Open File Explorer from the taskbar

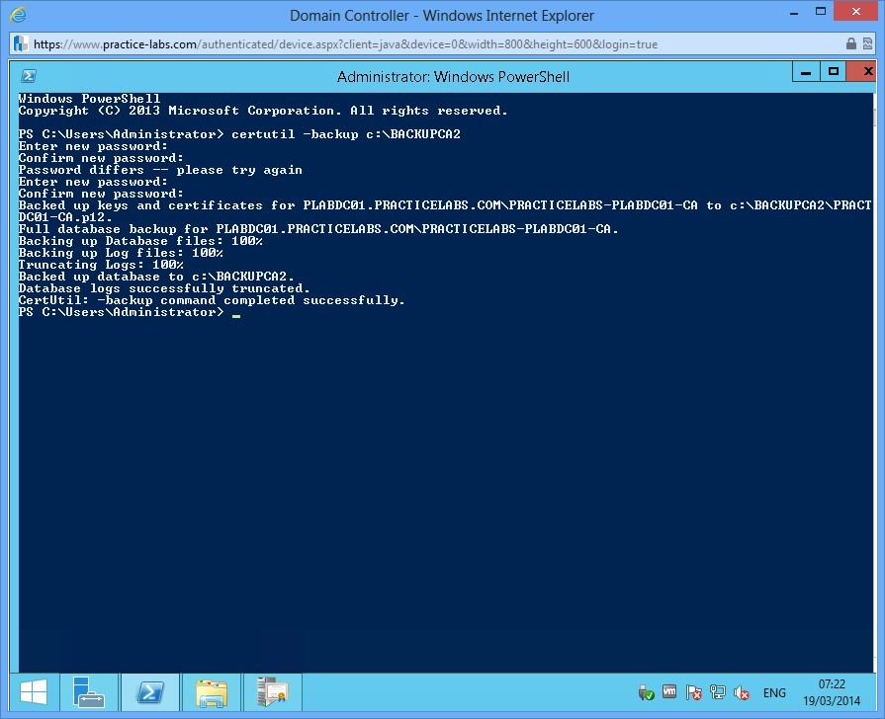tap(212, 692)
